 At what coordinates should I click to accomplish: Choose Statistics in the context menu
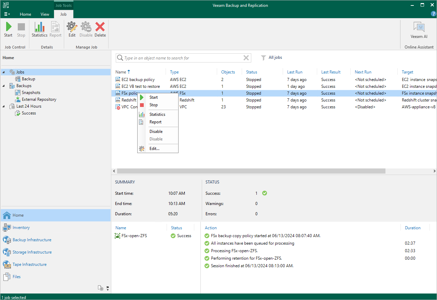[158, 114]
